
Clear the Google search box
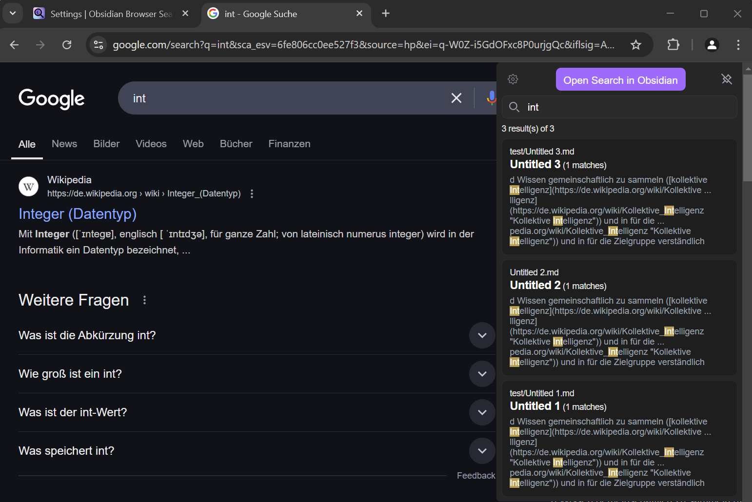pyautogui.click(x=456, y=98)
